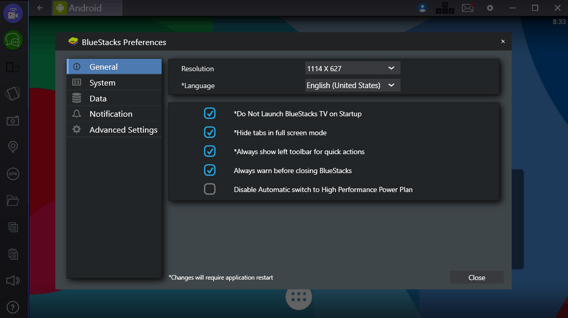Enable Disable Automatic switch to High Performance
This screenshot has height=318, width=568.
pos(210,189)
